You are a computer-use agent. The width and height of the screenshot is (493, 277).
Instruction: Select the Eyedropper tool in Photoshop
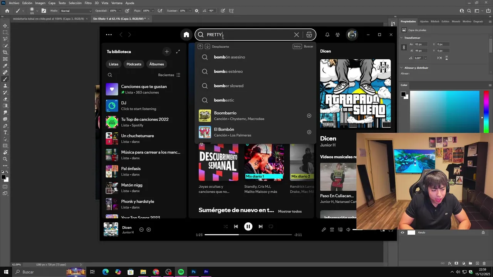[5, 66]
